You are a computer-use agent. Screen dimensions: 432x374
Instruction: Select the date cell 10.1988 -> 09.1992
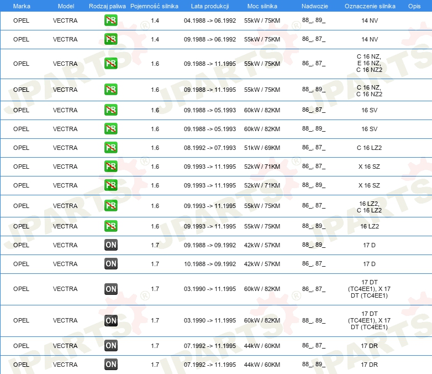210,264
